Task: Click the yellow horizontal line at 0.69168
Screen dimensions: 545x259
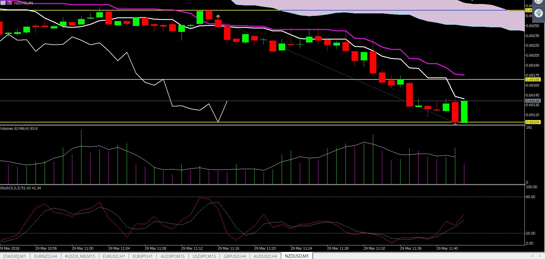Action: (262, 79)
